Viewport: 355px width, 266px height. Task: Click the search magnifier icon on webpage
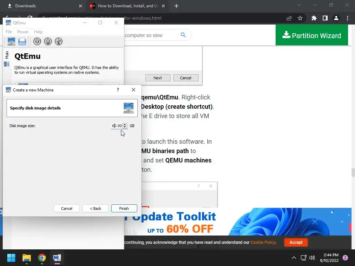pyautogui.click(x=183, y=35)
